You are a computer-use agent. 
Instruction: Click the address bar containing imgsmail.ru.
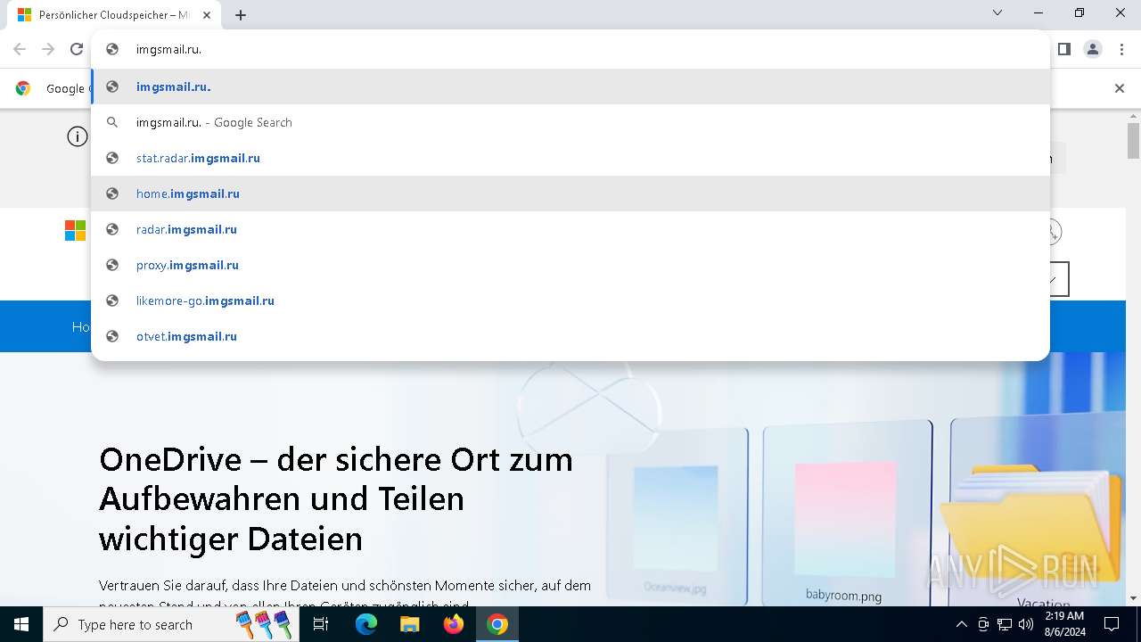click(x=570, y=49)
